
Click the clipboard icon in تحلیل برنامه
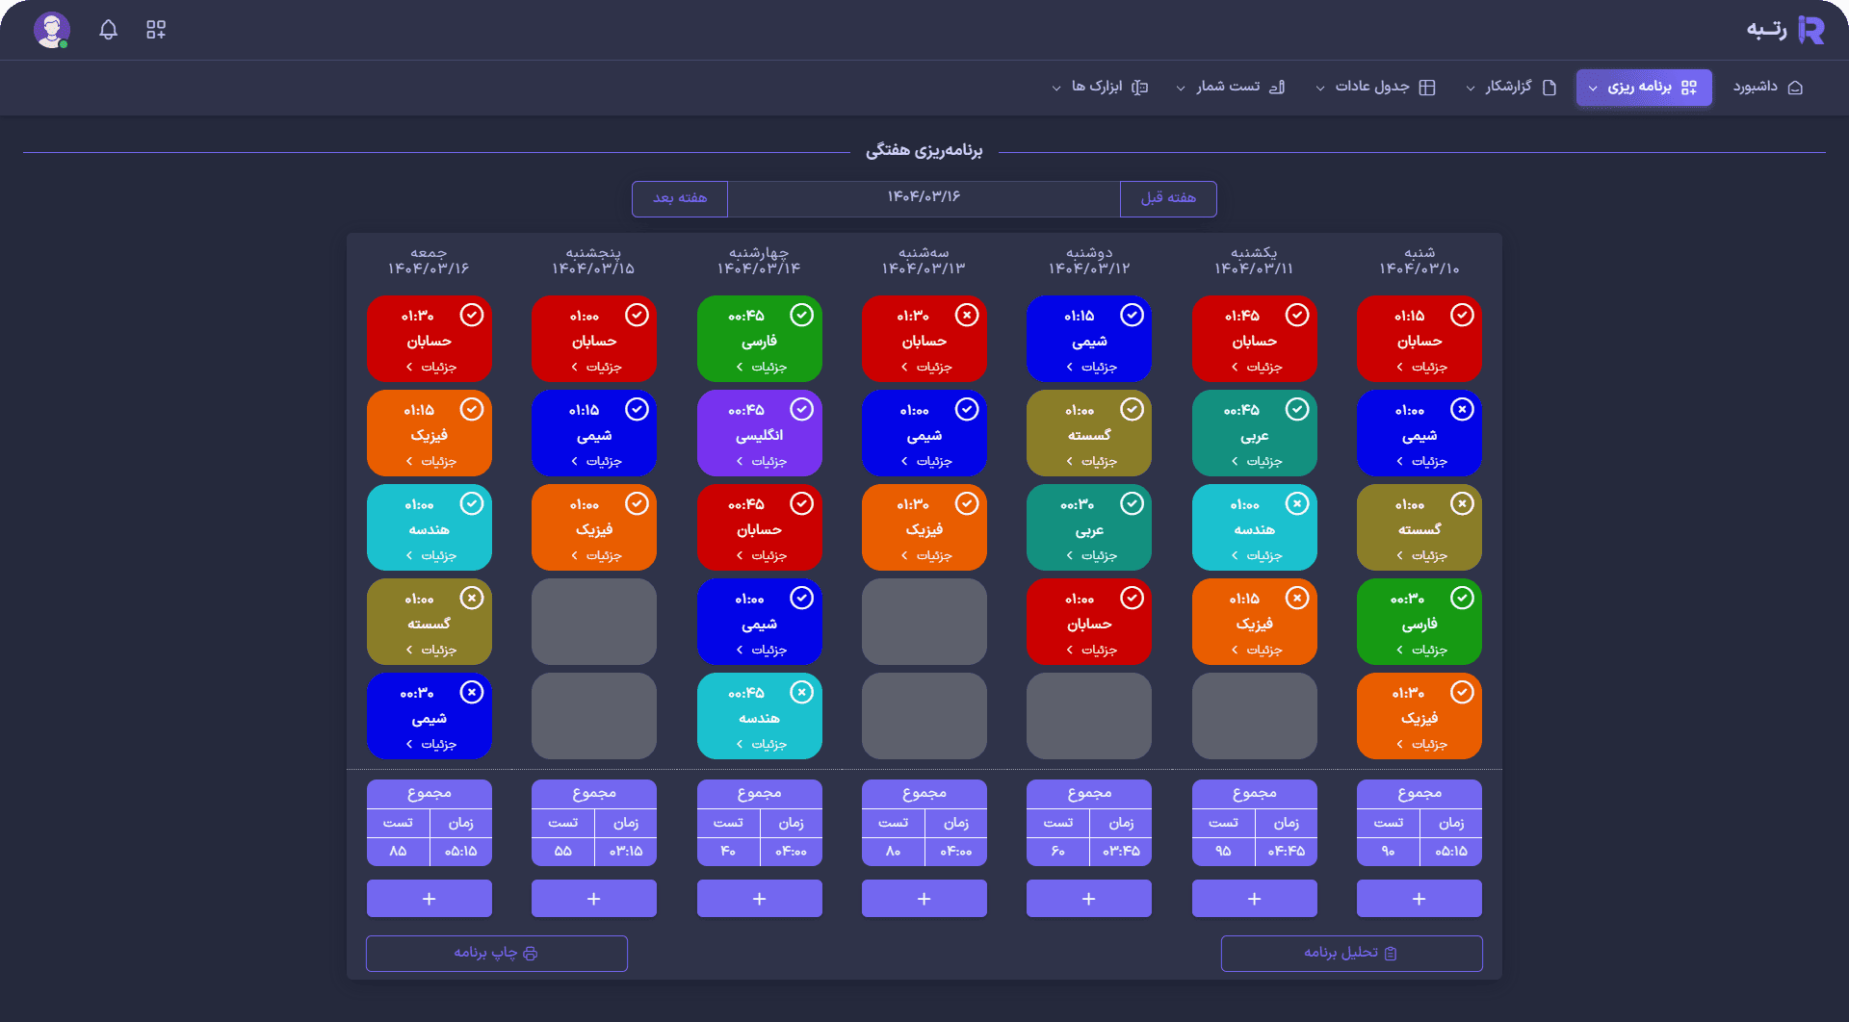coord(1391,953)
